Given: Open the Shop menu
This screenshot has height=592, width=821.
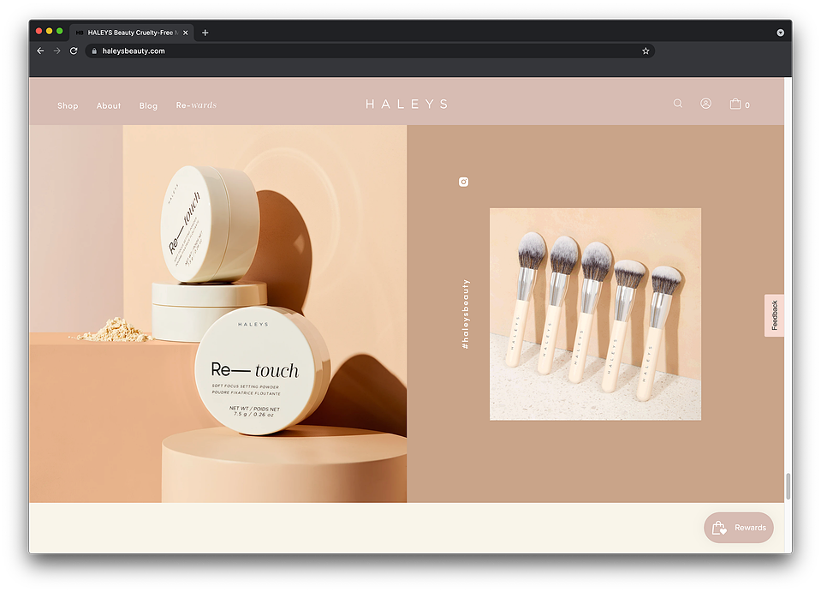Looking at the screenshot, I should click(68, 106).
